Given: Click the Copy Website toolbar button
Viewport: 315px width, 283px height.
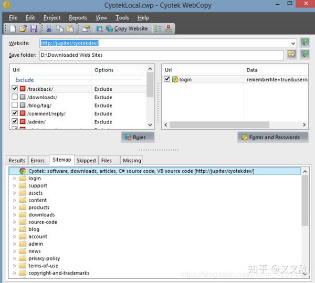Looking at the screenshot, I should (x=127, y=29).
